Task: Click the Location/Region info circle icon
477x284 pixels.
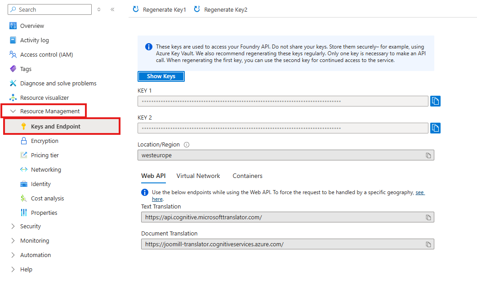Action: [x=187, y=145]
